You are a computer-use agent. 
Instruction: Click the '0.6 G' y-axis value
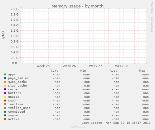coord(15,47)
